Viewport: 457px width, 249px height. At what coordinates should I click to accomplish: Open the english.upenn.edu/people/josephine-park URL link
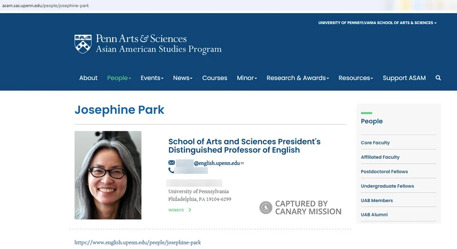tap(138, 242)
